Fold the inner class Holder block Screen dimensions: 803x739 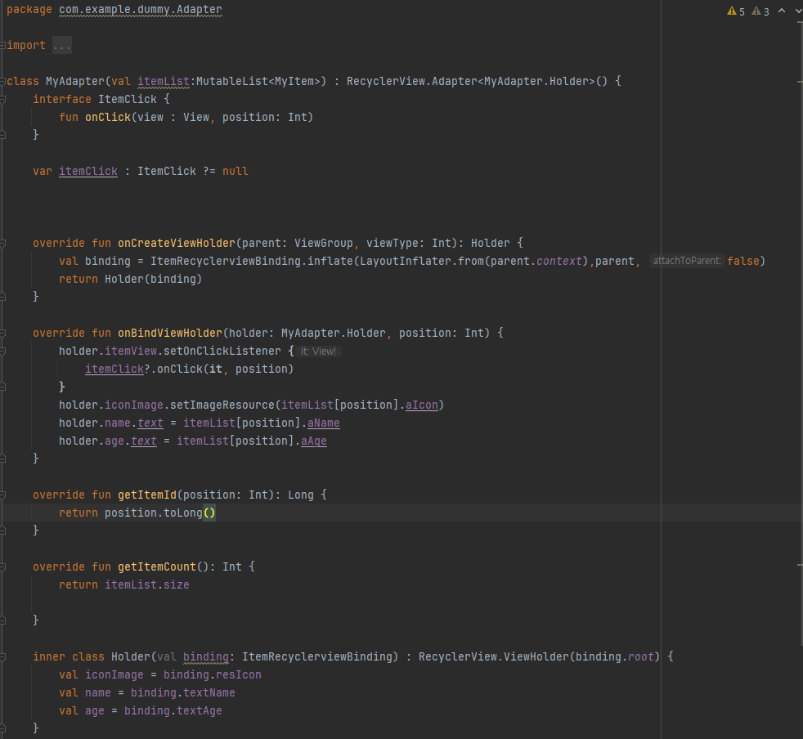pyautogui.click(x=2, y=657)
